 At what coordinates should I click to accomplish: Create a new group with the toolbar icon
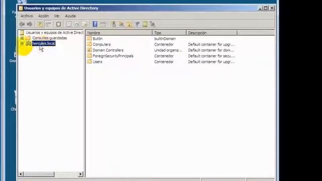tap(121, 24)
